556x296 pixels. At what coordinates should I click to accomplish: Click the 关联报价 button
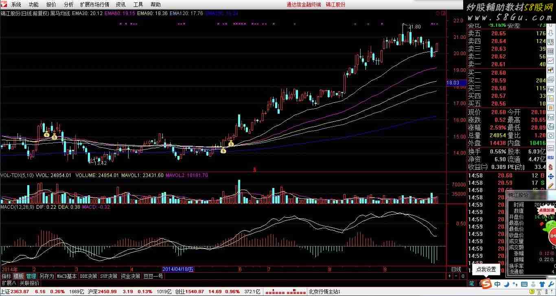point(30,283)
